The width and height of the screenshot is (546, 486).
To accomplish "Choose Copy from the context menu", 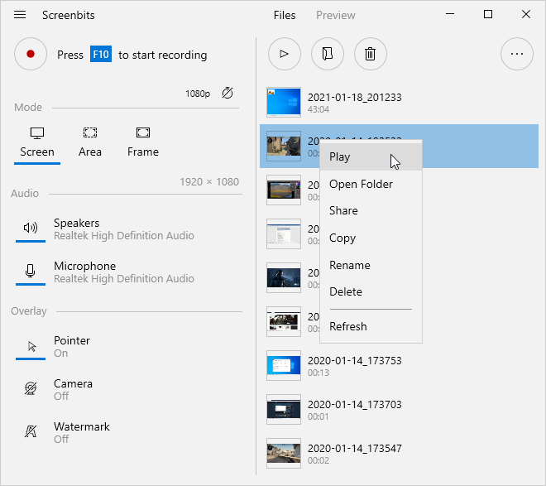I will [x=371, y=238].
